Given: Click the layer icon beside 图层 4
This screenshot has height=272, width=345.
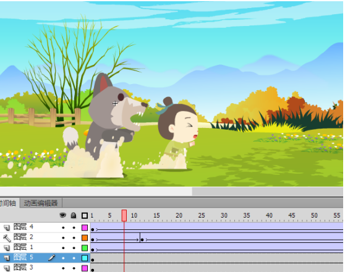Looking at the screenshot, I should (7, 227).
